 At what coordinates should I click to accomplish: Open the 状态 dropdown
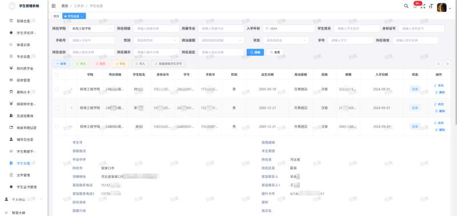[286, 40]
